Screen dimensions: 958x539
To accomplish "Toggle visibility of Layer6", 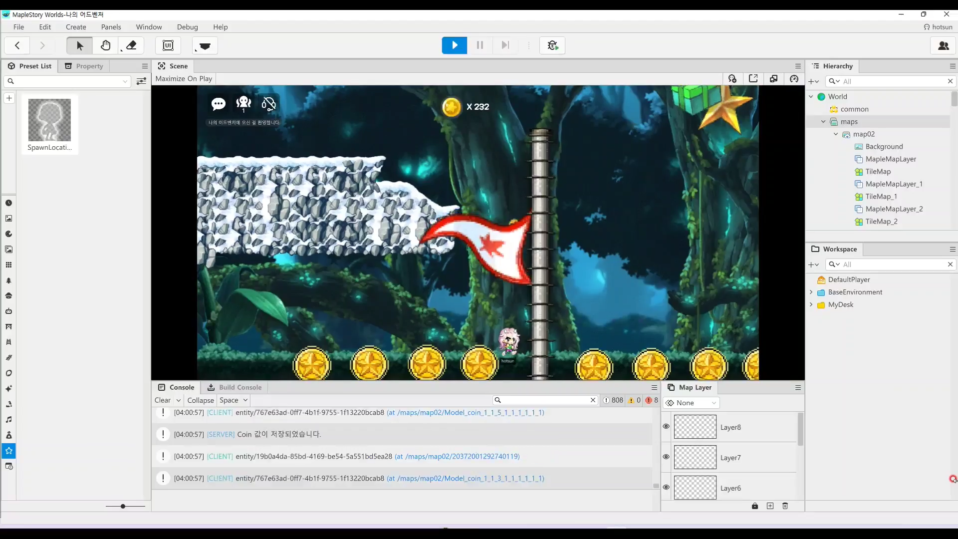I will 666,487.
